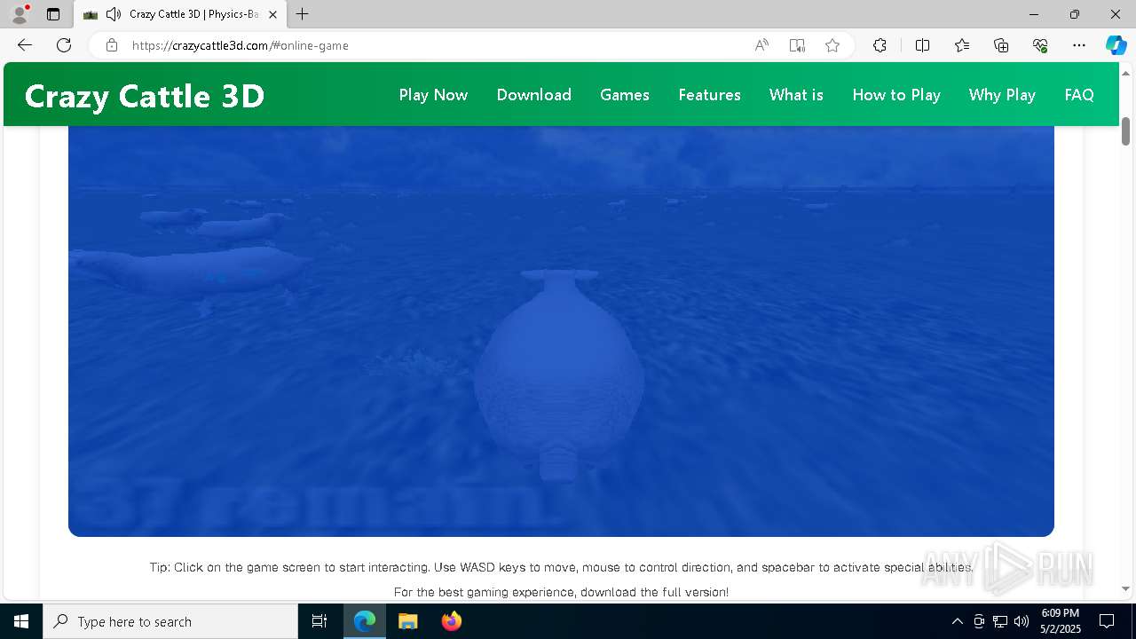Viewport: 1136px width, 639px height.
Task: Navigate to How to Play
Action: (896, 95)
